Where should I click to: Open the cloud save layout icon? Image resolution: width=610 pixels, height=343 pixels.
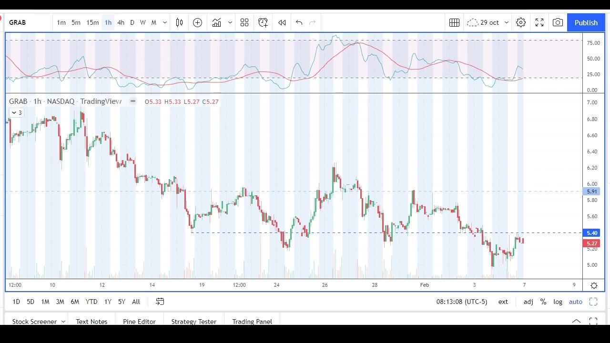tap(472, 22)
